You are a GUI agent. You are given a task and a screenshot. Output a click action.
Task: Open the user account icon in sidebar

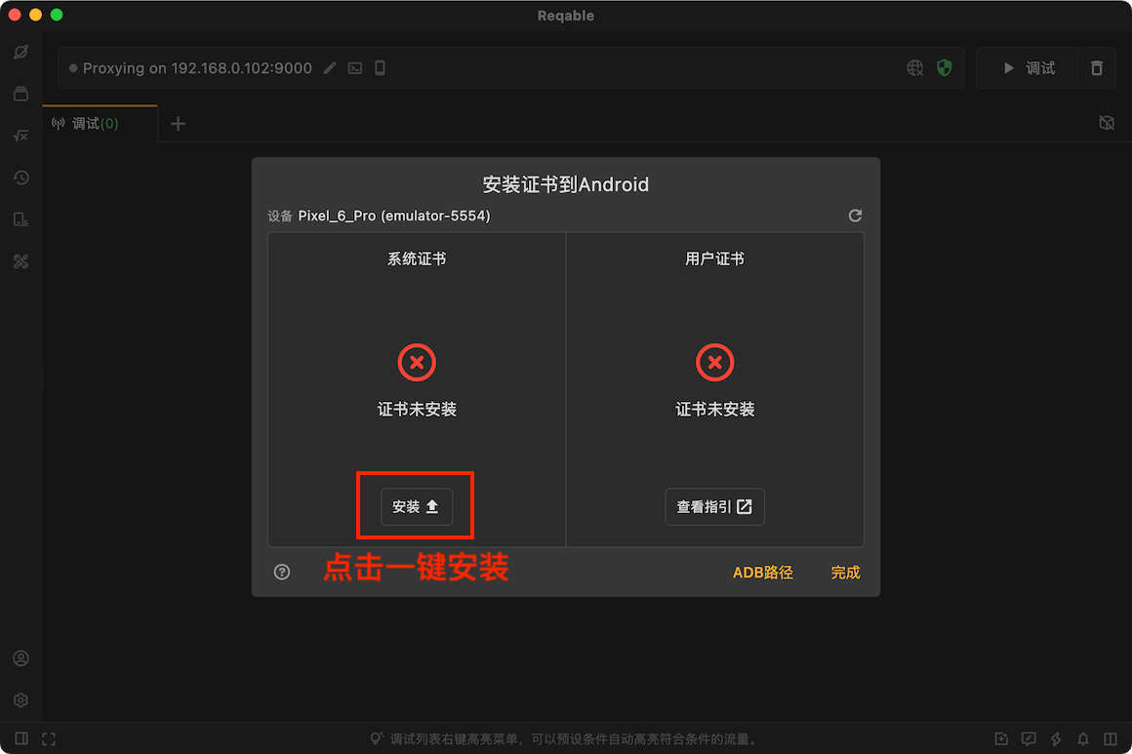[20, 658]
